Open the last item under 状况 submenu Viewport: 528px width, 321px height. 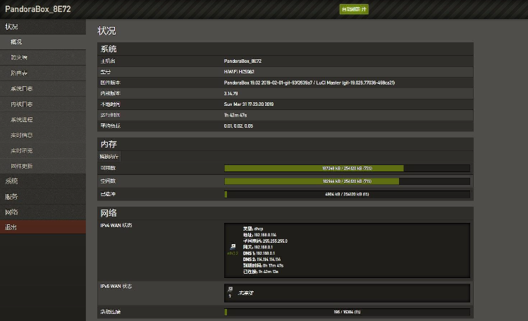click(x=22, y=166)
